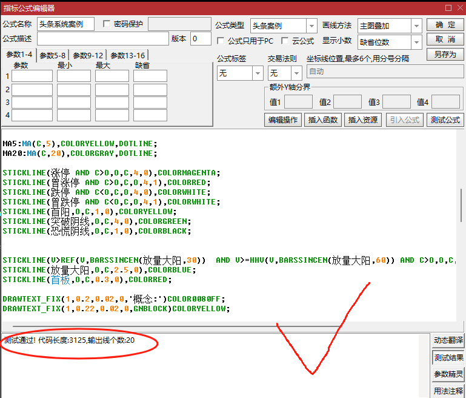Open the 参数13-16 tab
This screenshot has height=398, width=466.
[127, 55]
